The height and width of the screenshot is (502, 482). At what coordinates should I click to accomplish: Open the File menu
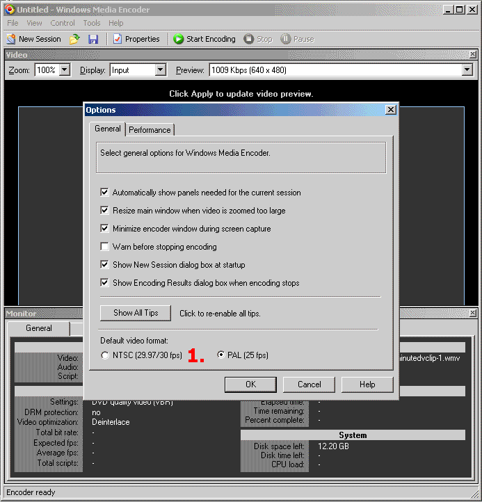pyautogui.click(x=13, y=23)
